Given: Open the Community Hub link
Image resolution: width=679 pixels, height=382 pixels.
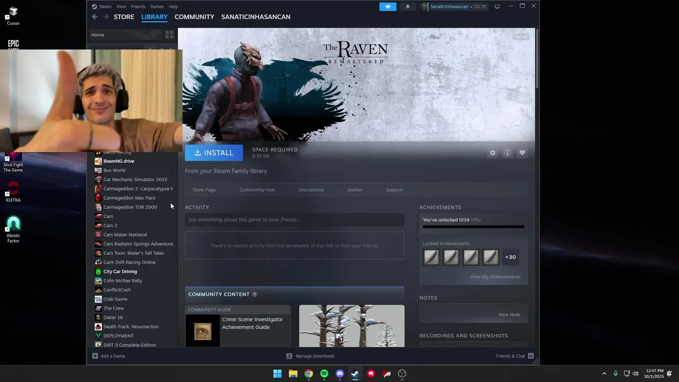Looking at the screenshot, I should pyautogui.click(x=257, y=189).
